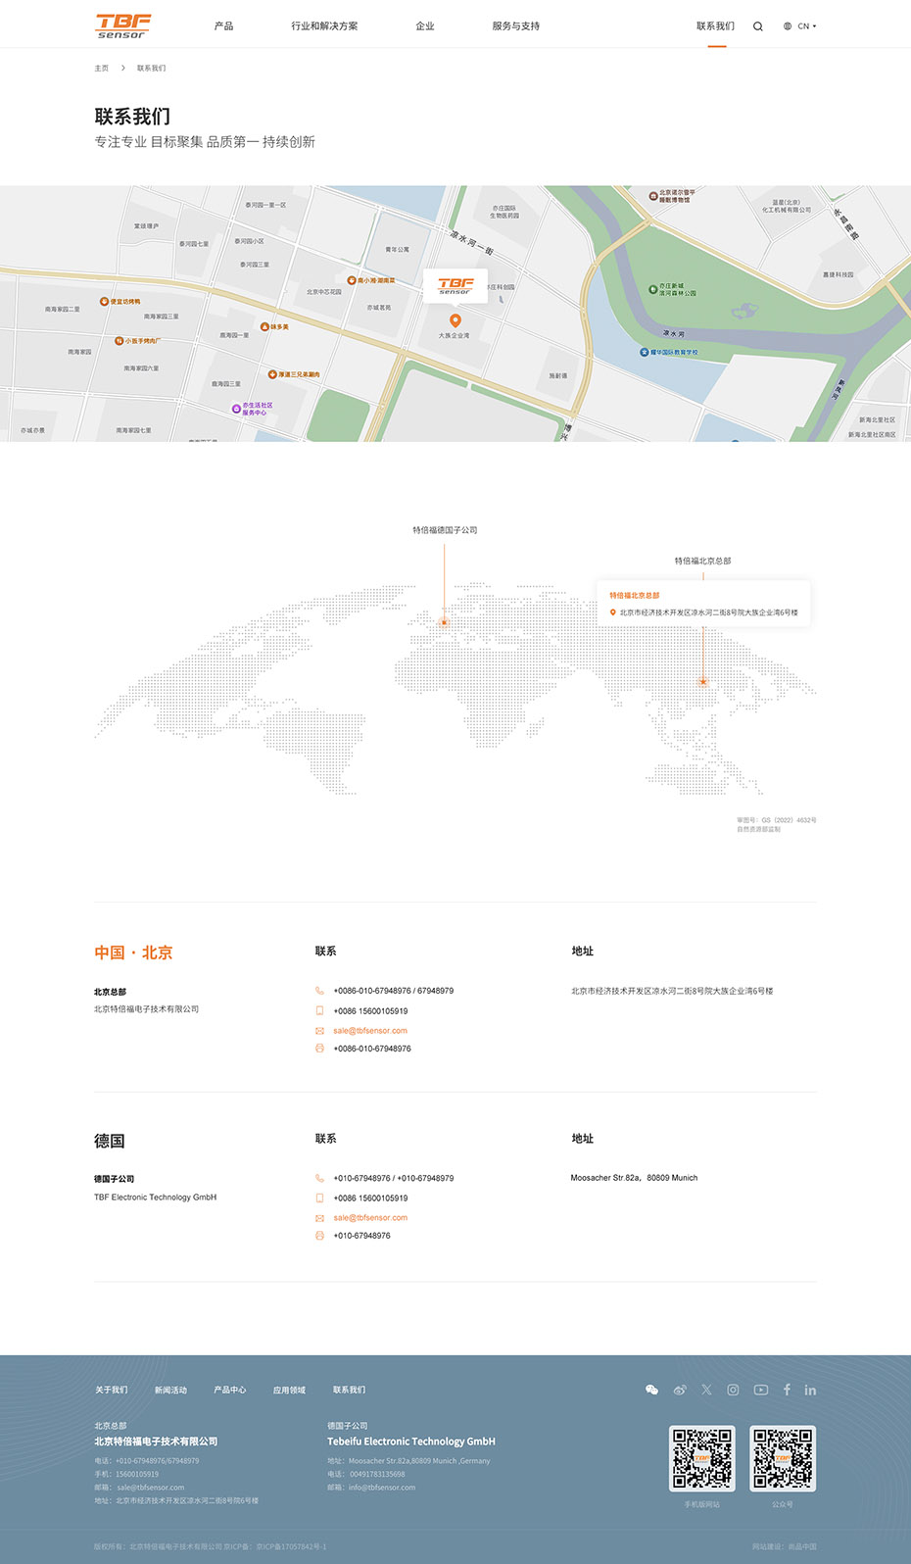Open the 行业和解决方案 menu
Image resolution: width=911 pixels, height=1564 pixels.
pos(324,26)
